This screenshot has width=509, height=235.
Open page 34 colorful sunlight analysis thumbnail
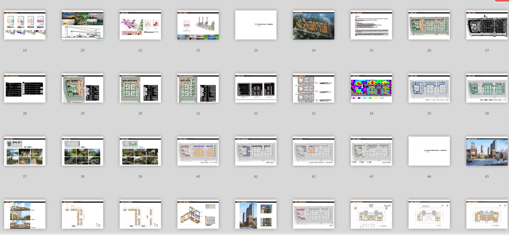coord(371,88)
